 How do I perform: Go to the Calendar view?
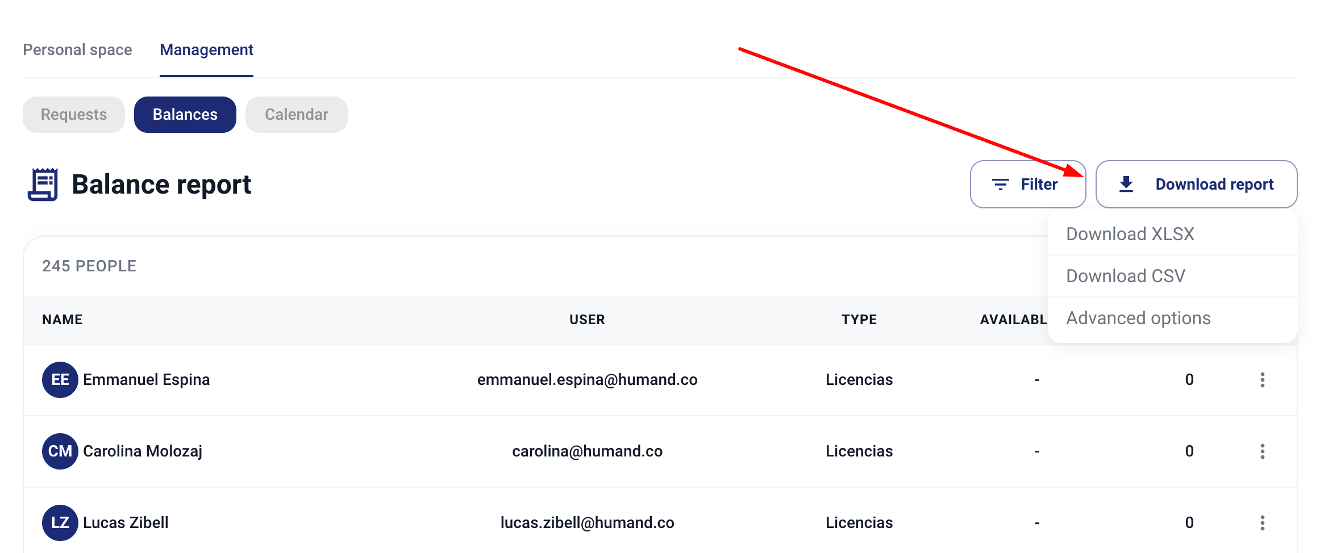(297, 115)
